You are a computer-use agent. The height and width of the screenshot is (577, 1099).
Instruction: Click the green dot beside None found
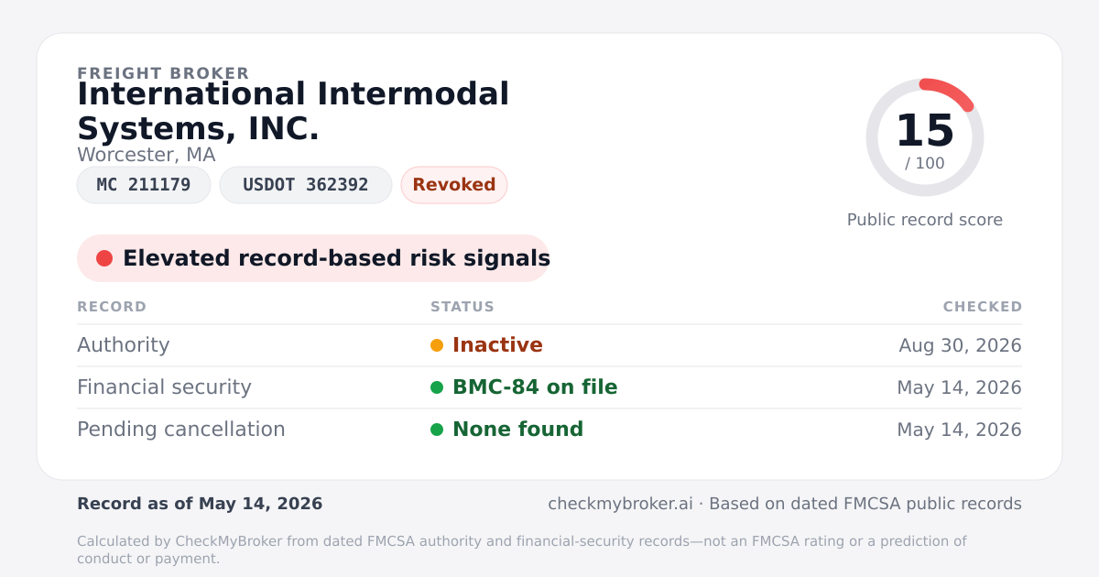[x=437, y=430]
